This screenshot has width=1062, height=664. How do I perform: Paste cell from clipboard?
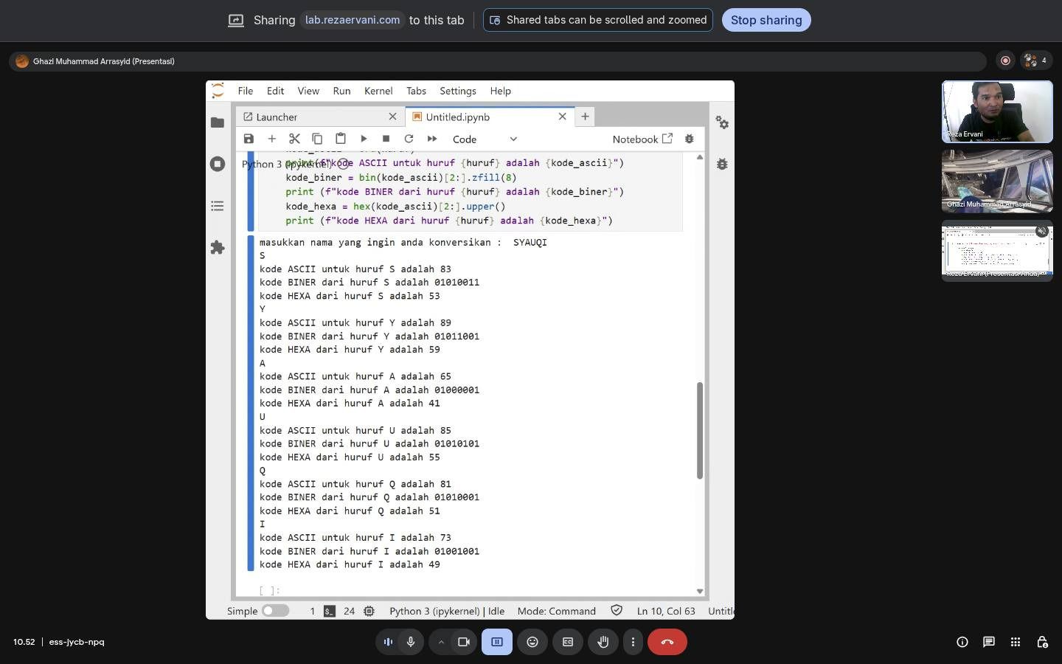(x=340, y=139)
